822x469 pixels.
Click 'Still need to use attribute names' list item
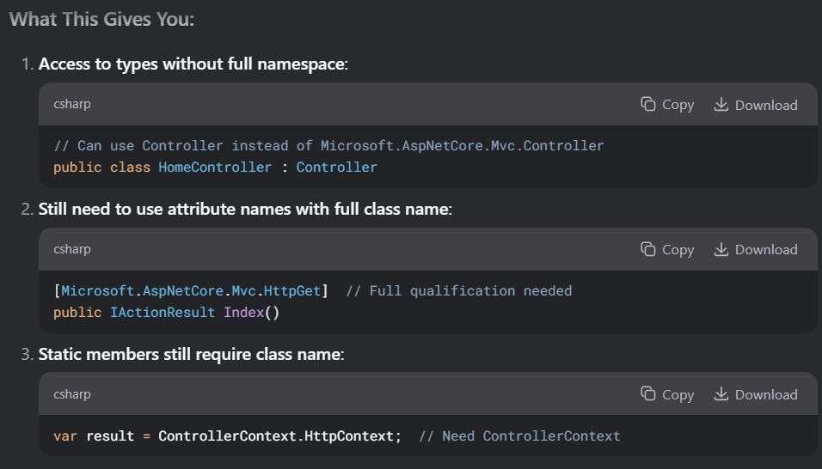click(245, 209)
